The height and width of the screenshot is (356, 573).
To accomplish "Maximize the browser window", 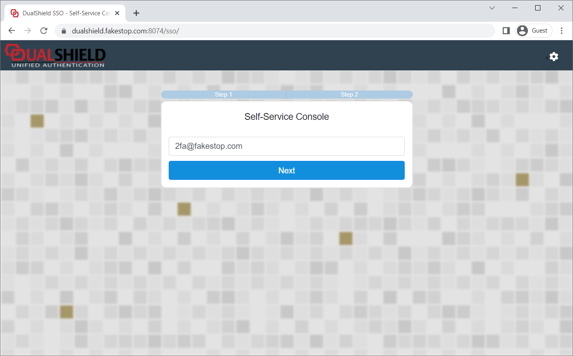I will tap(538, 8).
